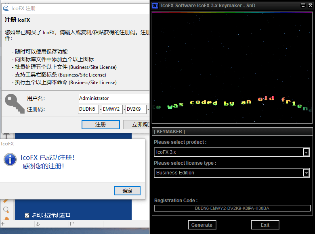Click the 注册 register button
Screen dimensions: 315x234
pyautogui.click(x=101, y=124)
